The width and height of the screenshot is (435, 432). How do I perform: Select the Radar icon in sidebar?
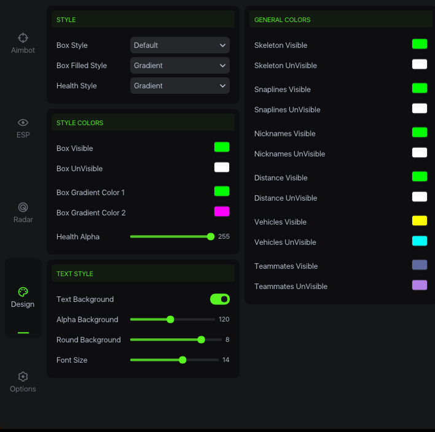[23, 207]
